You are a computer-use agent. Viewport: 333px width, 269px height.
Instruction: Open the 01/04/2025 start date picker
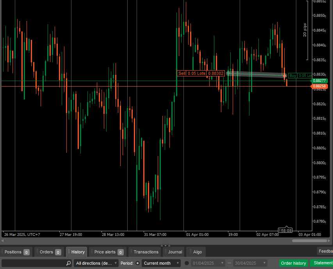tap(208, 263)
